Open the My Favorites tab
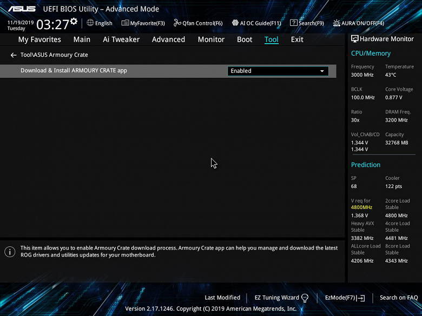Viewport: 422px width, 316px height. [39, 39]
